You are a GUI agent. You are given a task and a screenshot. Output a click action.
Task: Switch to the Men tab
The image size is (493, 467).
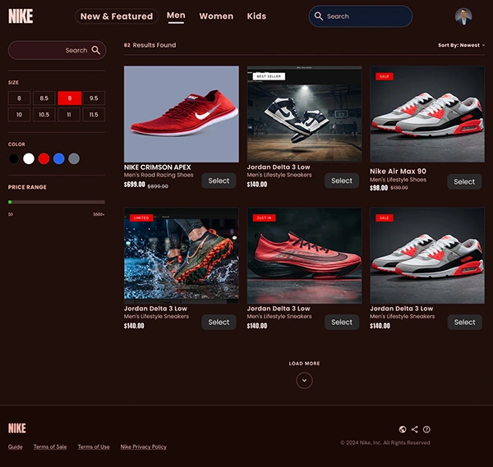coord(176,16)
